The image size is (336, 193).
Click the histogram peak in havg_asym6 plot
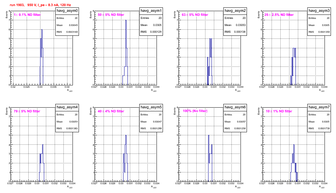[209, 135]
